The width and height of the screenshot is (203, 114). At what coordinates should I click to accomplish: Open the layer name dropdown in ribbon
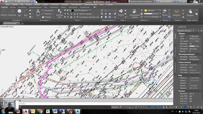click(x=90, y=10)
